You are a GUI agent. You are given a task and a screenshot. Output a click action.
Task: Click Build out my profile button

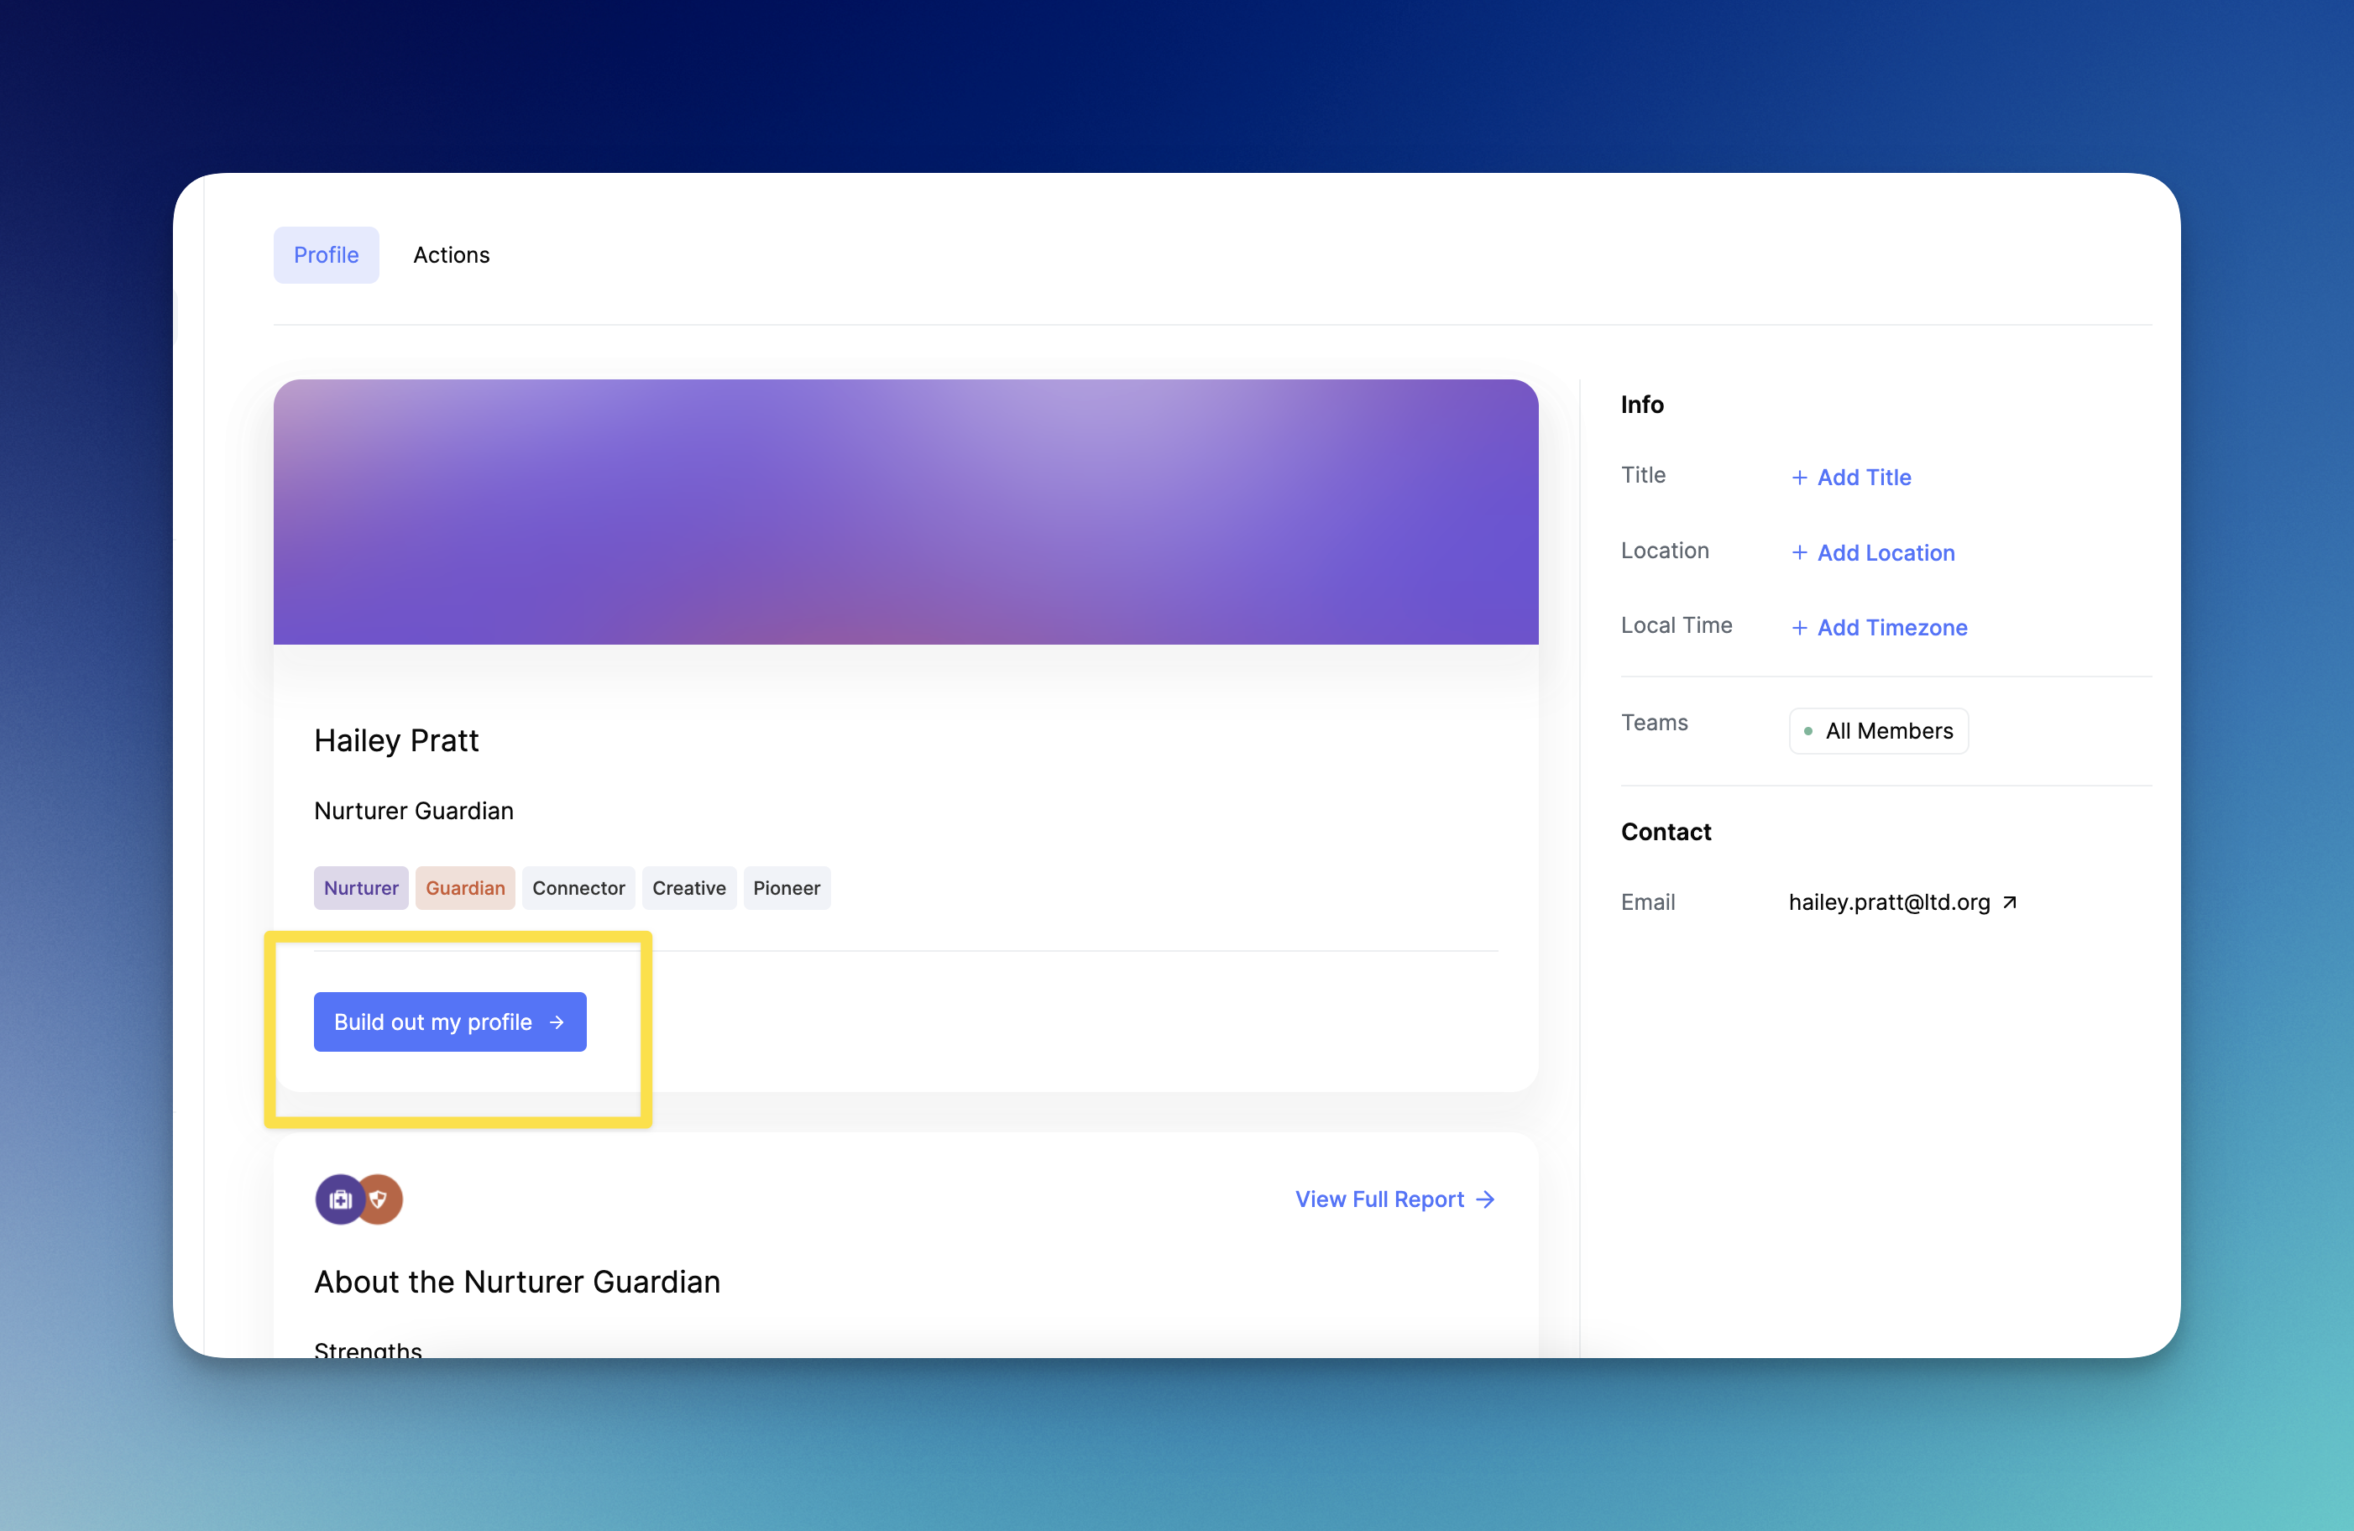[x=450, y=1022]
